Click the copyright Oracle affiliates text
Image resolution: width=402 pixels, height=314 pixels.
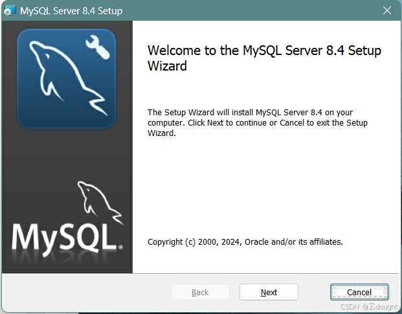pyautogui.click(x=245, y=241)
